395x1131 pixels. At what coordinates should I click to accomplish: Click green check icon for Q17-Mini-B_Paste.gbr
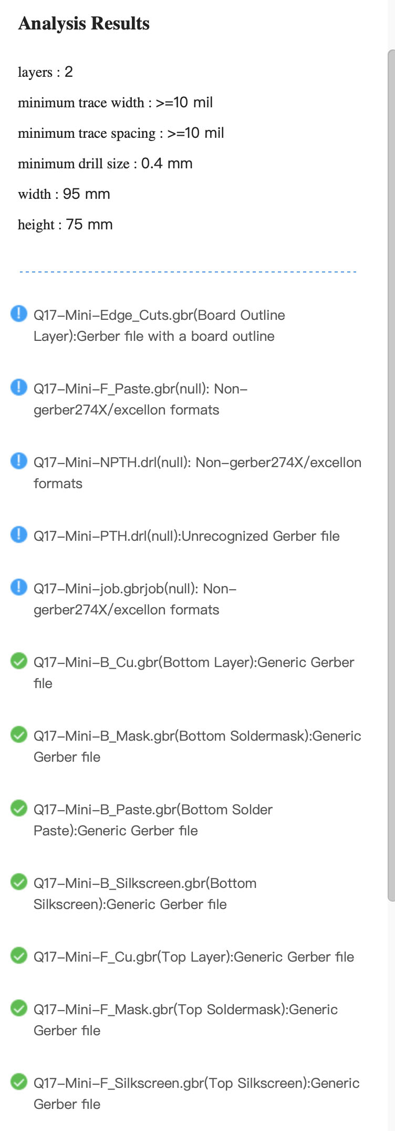[x=19, y=808]
